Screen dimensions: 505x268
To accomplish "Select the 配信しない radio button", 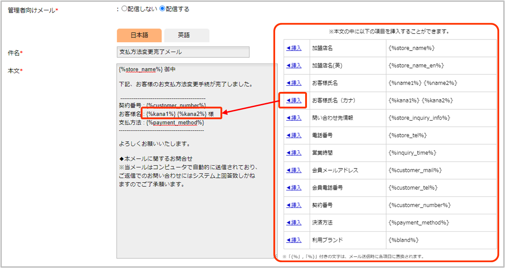I will pyautogui.click(x=125, y=9).
